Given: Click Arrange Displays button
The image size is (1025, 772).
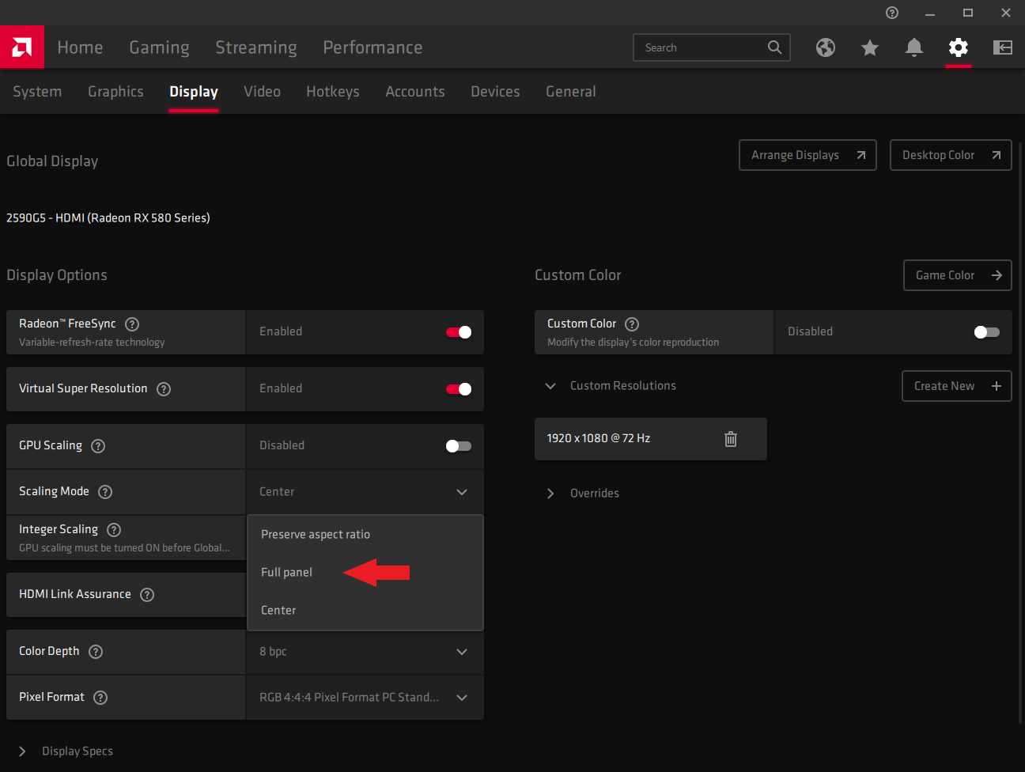Looking at the screenshot, I should pyautogui.click(x=808, y=155).
